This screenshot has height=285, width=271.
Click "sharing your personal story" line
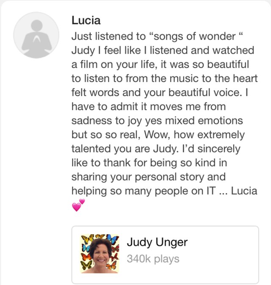tap(148, 177)
